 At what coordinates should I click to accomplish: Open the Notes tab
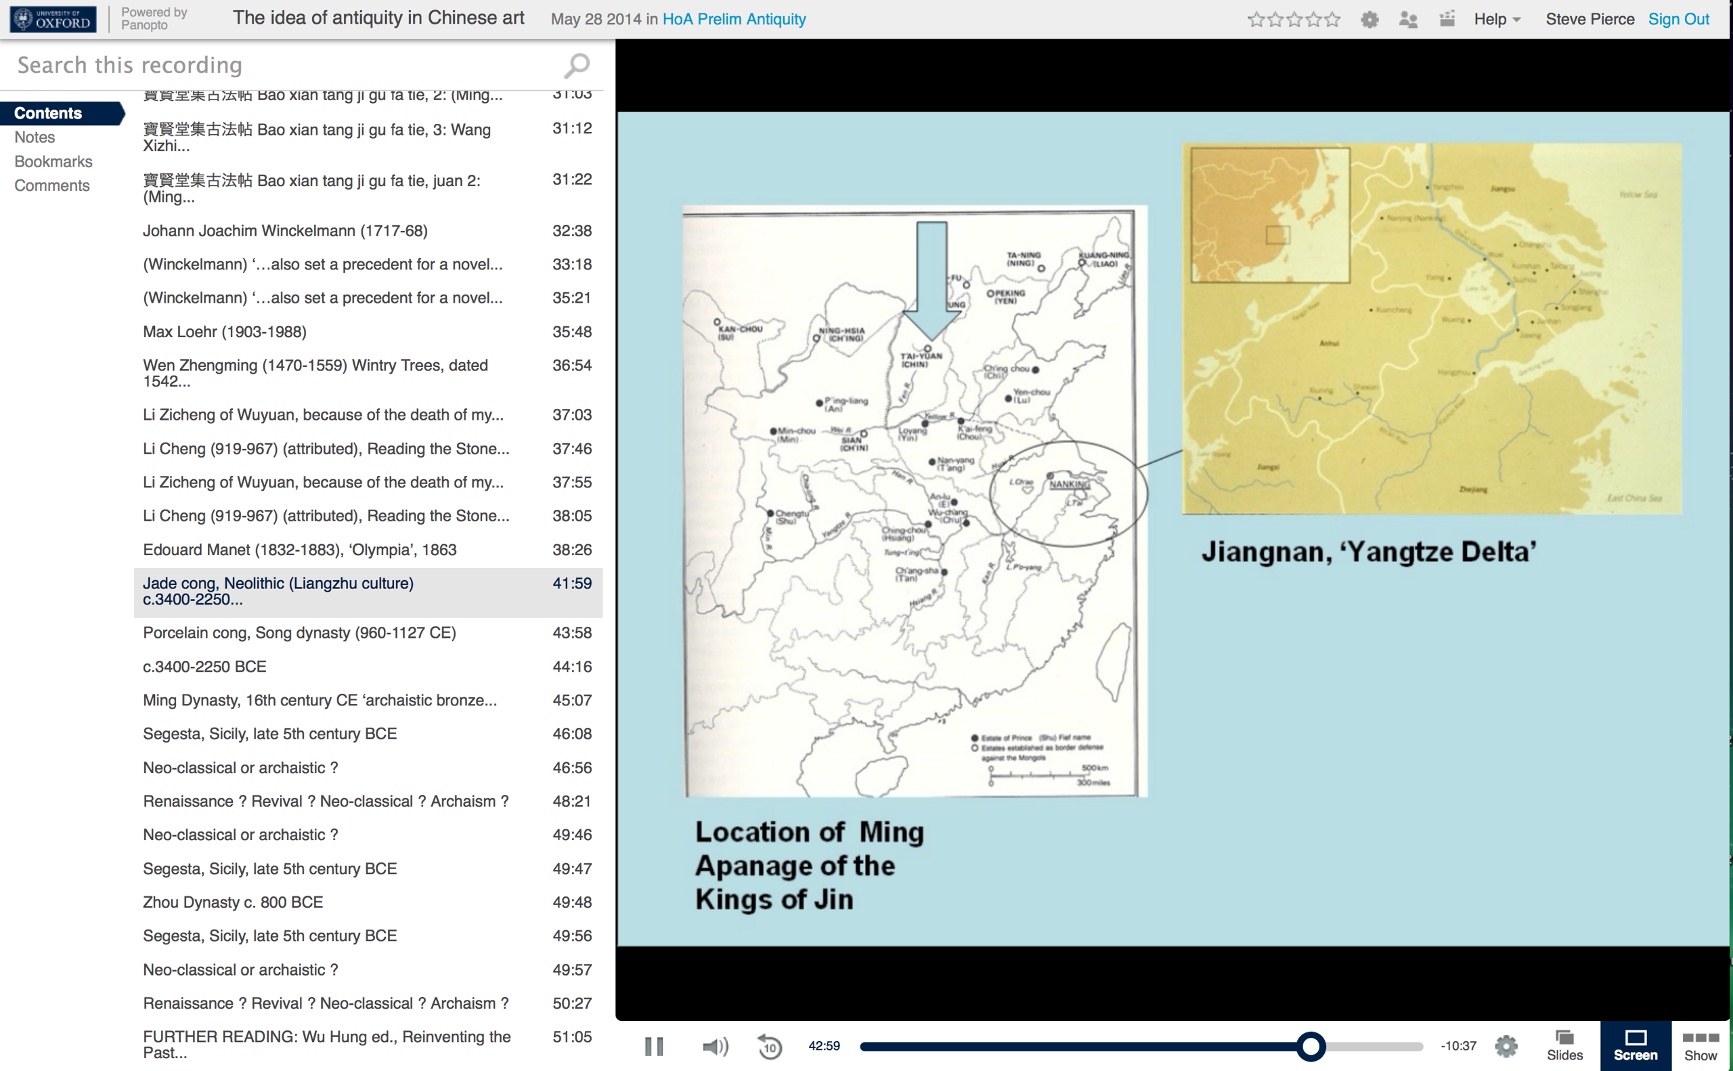click(35, 137)
